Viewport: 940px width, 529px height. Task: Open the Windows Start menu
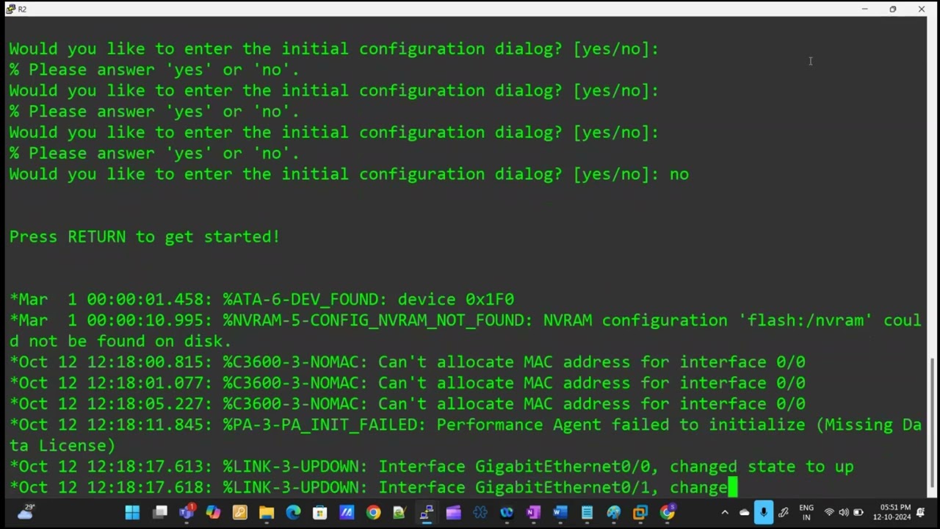point(132,513)
